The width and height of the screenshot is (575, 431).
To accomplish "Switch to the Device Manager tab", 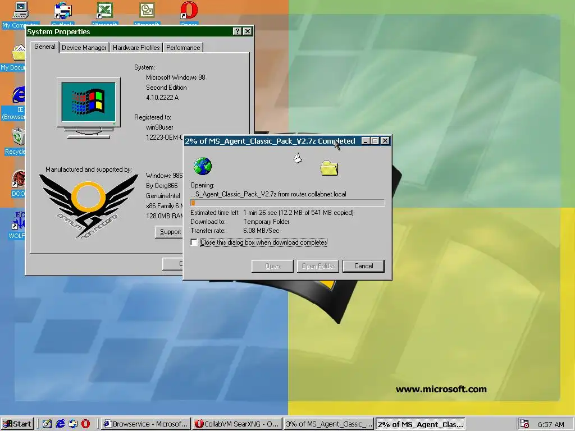I will point(84,48).
